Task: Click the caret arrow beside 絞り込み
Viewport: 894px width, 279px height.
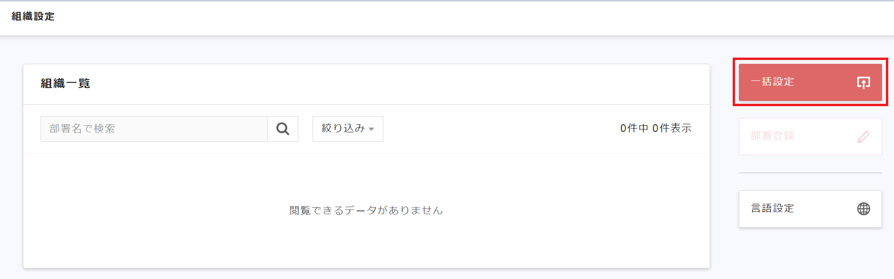Action: coord(371,130)
